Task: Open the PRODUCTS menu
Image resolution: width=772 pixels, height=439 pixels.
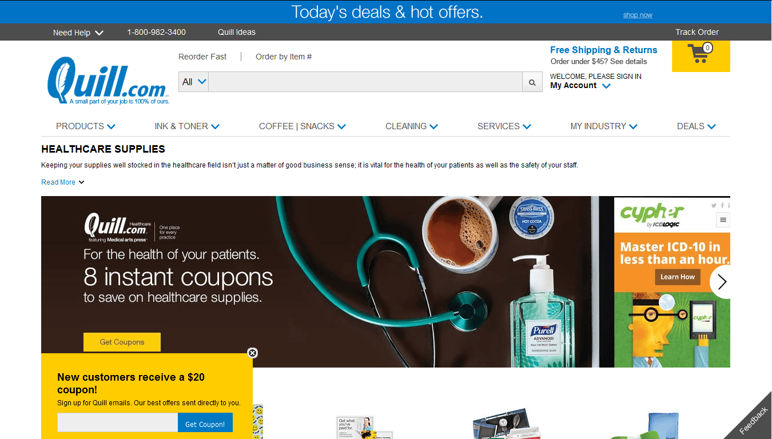Action: [x=86, y=126]
